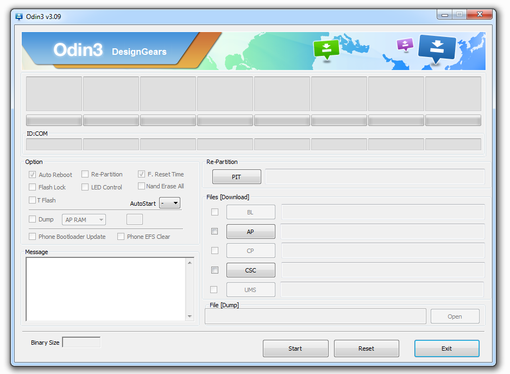Click the PIT file path field

click(375, 176)
